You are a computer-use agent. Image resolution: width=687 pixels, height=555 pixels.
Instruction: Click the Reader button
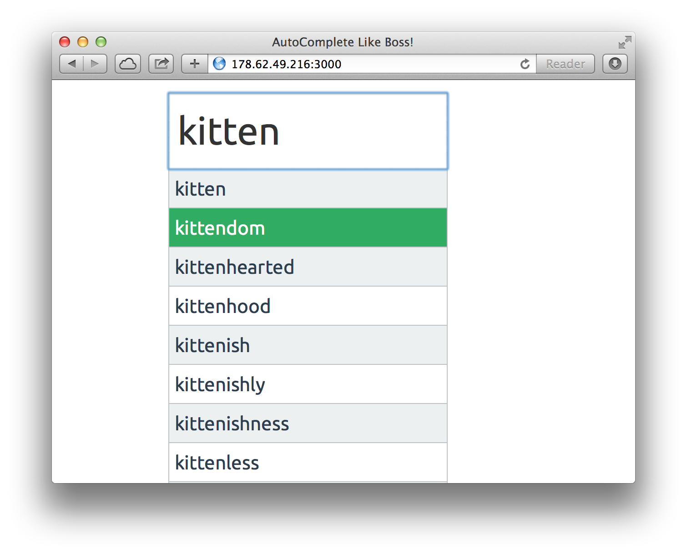coord(566,64)
